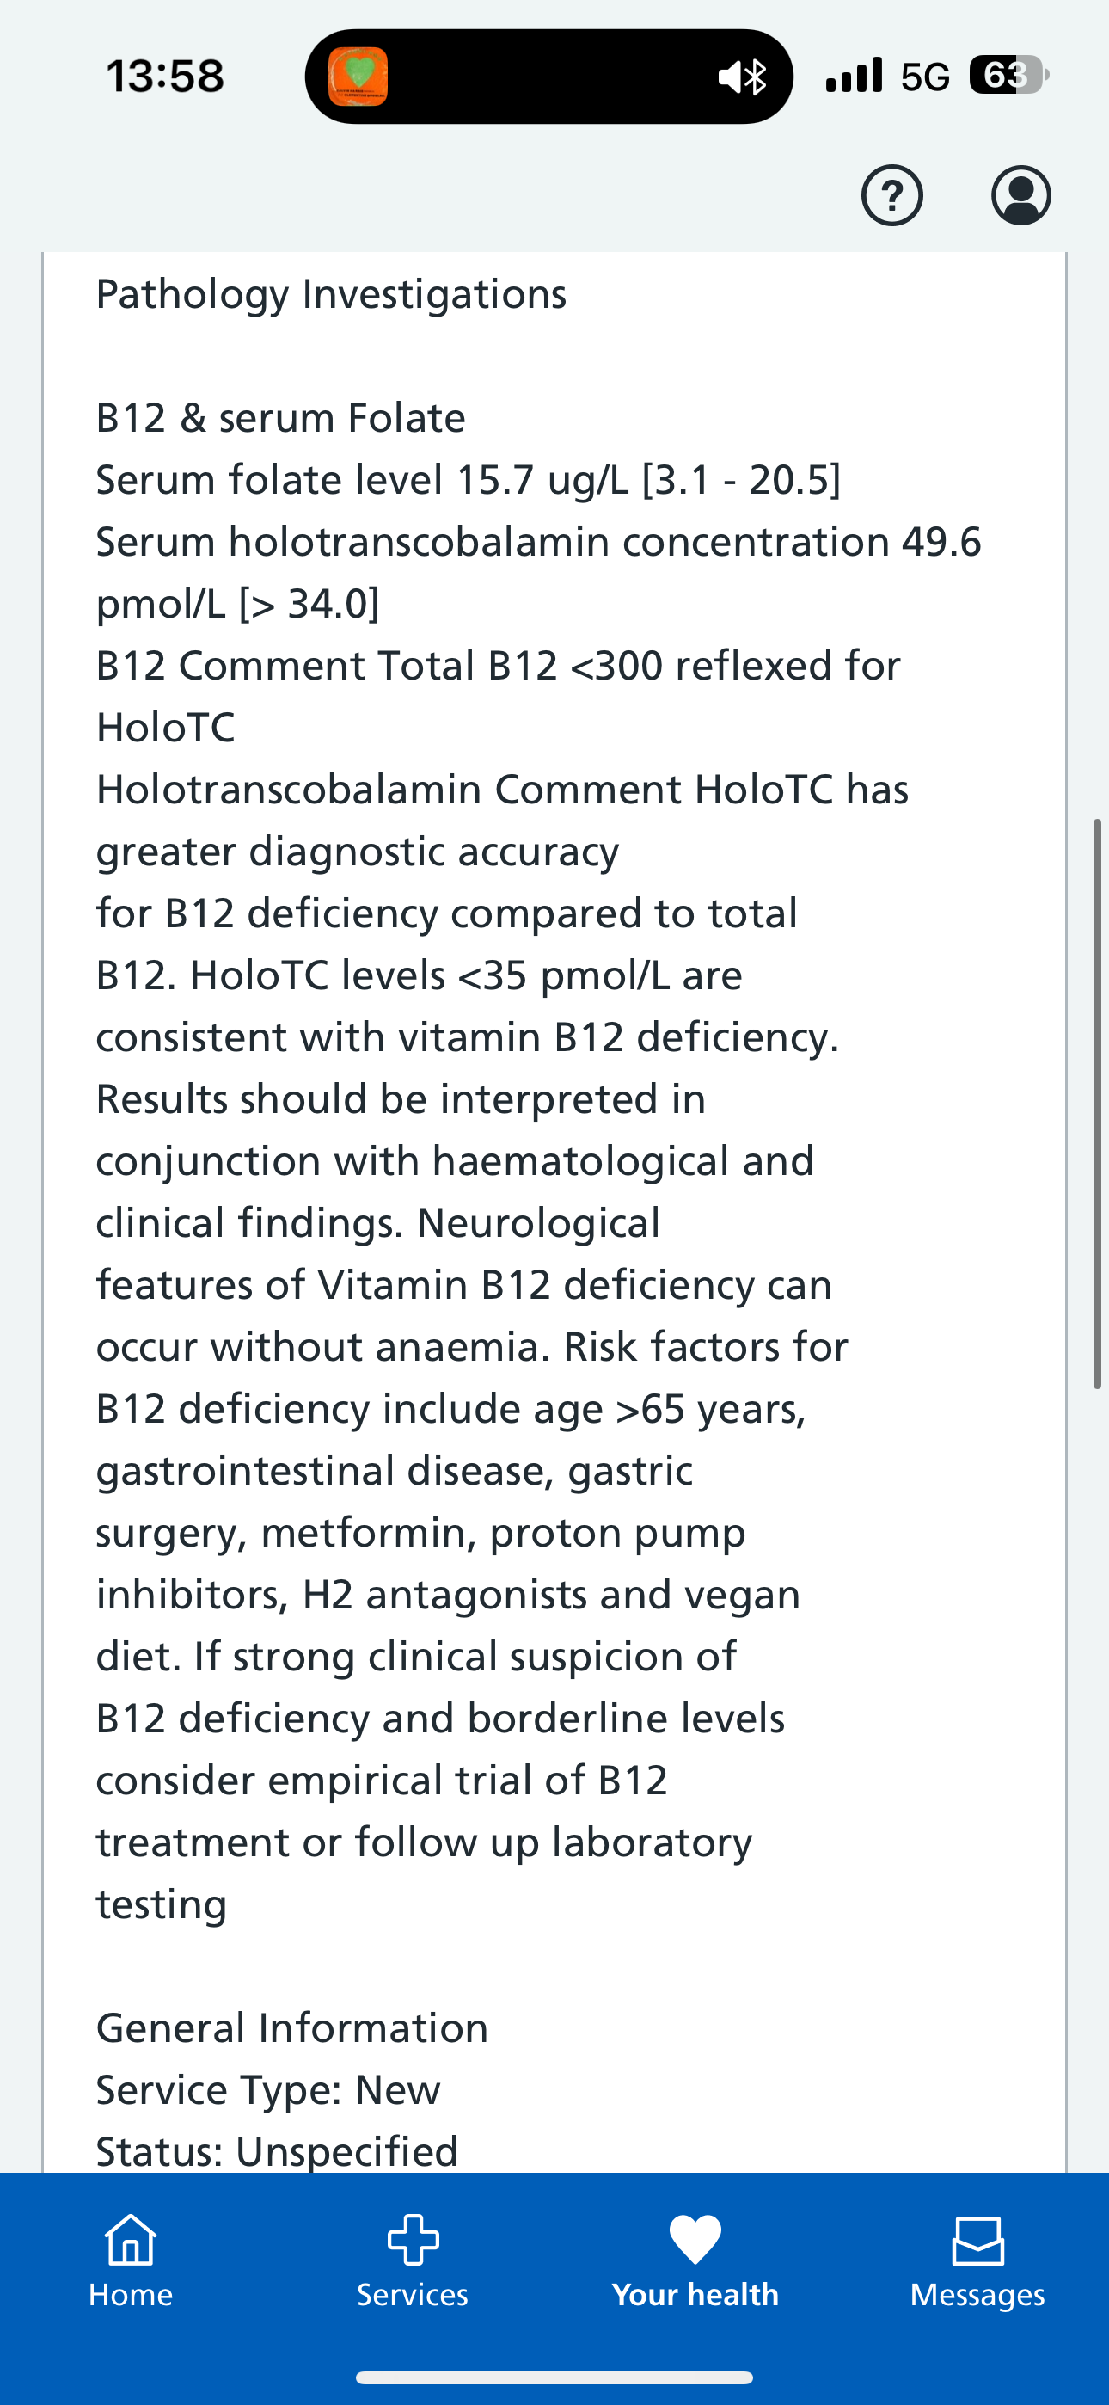Tap the orange app thumbnail in Dynamic Island
Viewport: 1109px width, 2405px height.
[358, 77]
